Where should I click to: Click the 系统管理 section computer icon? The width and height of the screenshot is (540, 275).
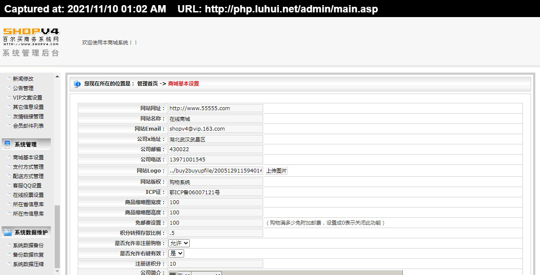(7, 144)
